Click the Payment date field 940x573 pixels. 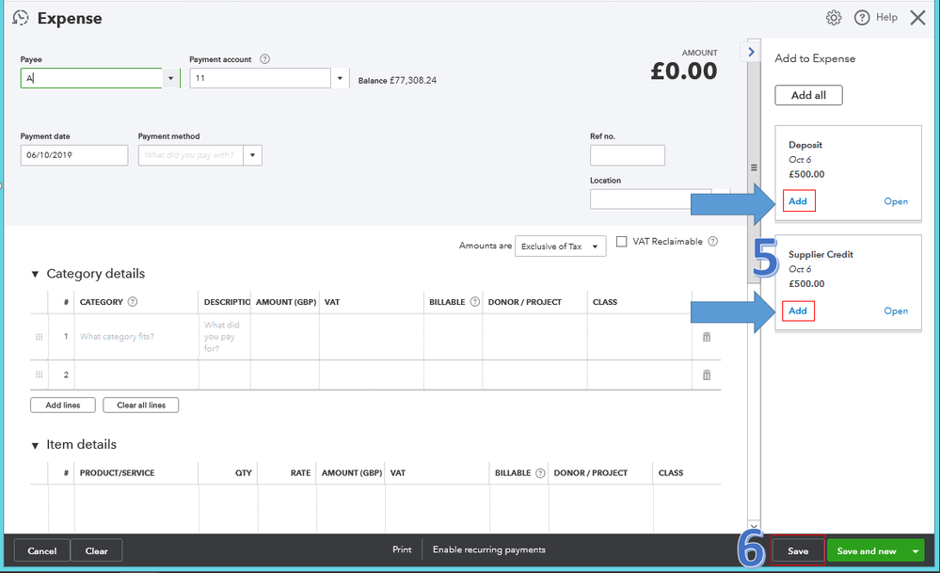click(x=74, y=155)
